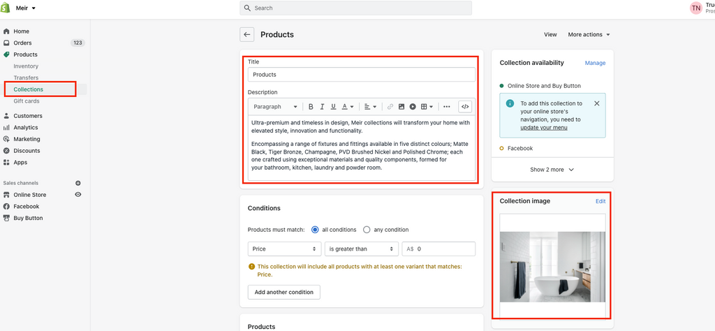Go to Home in sidebar
The width and height of the screenshot is (715, 331).
coord(21,31)
